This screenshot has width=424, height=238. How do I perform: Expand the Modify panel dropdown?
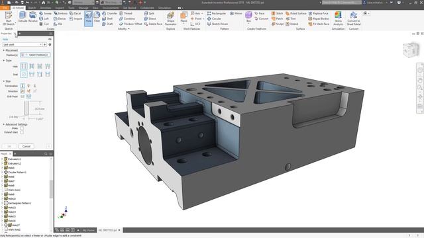pyautogui.click(x=124, y=29)
